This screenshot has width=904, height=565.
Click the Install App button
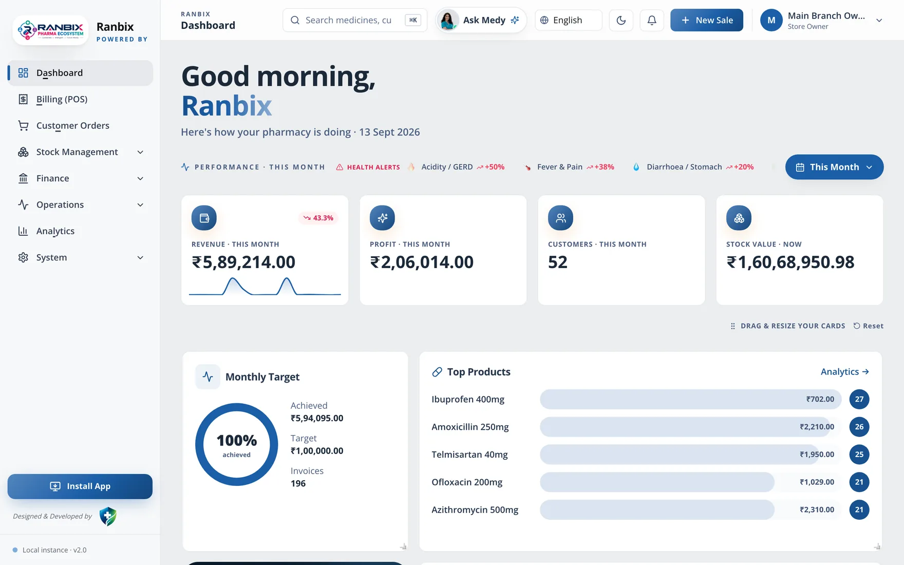tap(80, 486)
